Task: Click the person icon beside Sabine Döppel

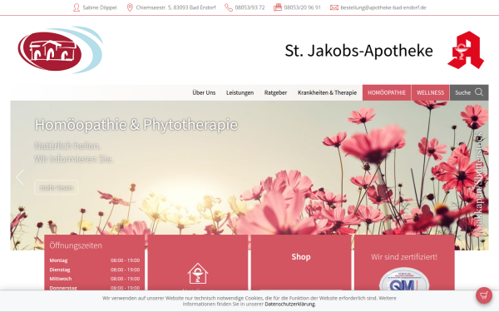Action: point(77,7)
